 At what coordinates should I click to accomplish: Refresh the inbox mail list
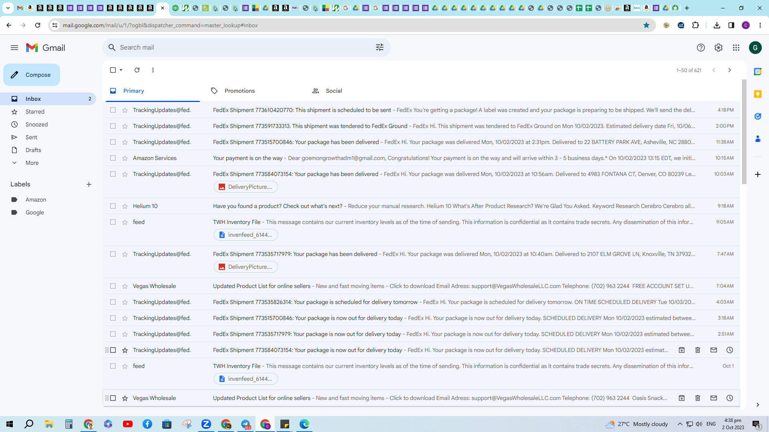coord(137,70)
